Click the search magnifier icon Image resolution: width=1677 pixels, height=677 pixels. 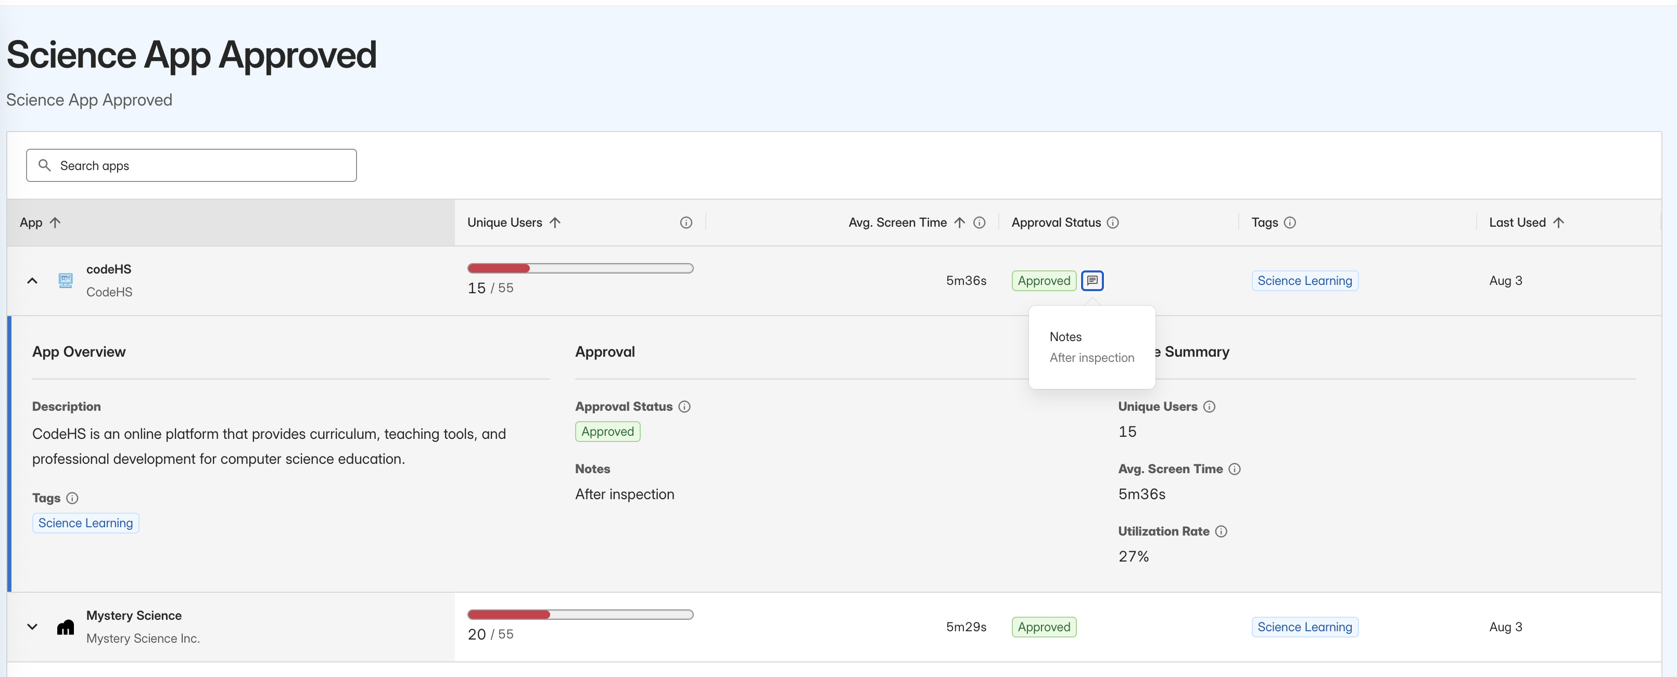click(44, 165)
